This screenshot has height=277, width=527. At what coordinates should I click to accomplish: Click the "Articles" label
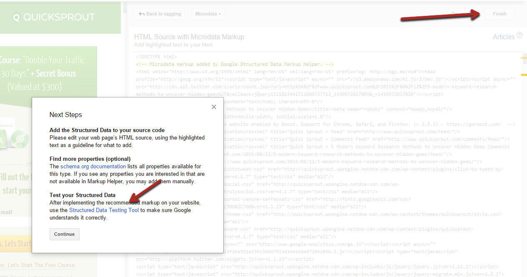504,37
